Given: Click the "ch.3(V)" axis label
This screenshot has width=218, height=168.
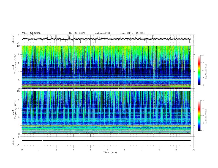Looking at the screenshot, I should coord(13,141).
